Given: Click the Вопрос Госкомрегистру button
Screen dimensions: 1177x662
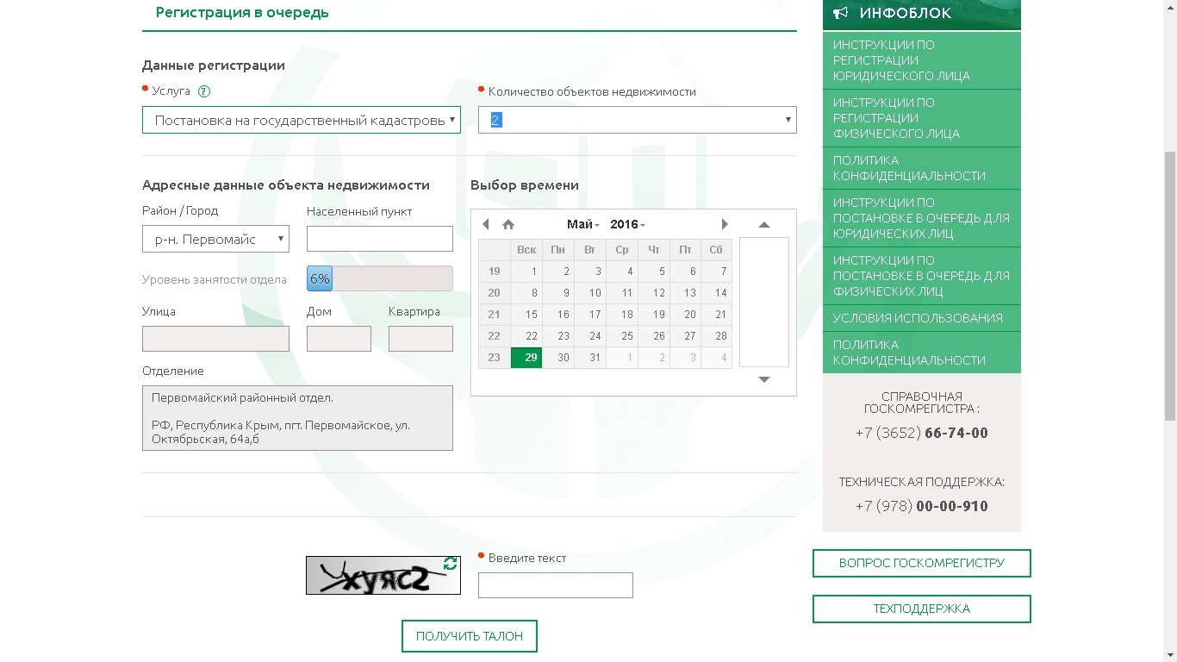Looking at the screenshot, I should 922,563.
